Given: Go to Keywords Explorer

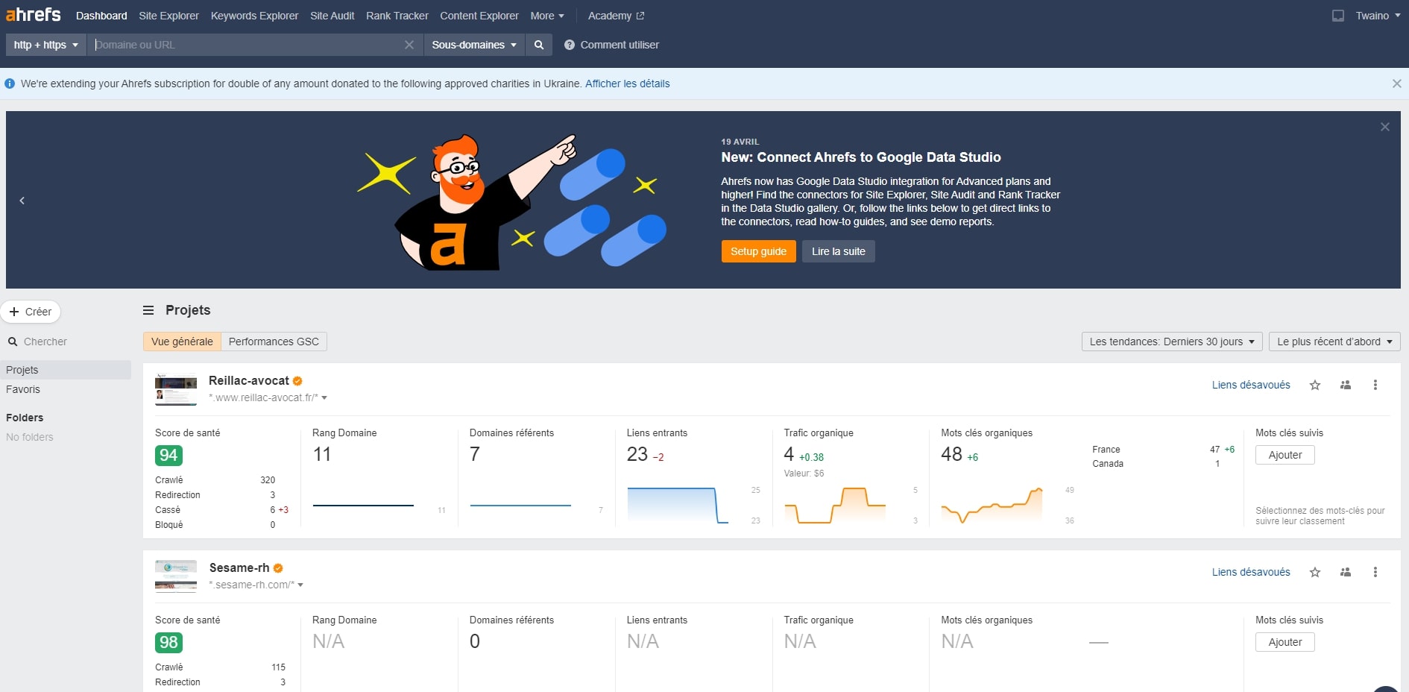Looking at the screenshot, I should pos(254,16).
